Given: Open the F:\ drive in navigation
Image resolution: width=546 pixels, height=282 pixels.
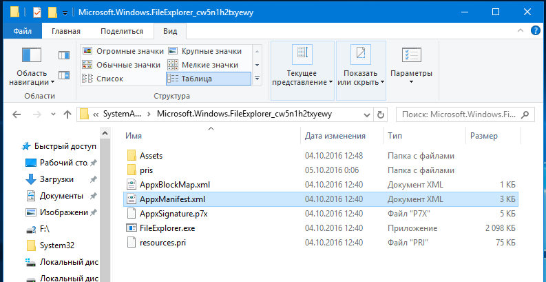Looking at the screenshot, I should pos(38,229).
